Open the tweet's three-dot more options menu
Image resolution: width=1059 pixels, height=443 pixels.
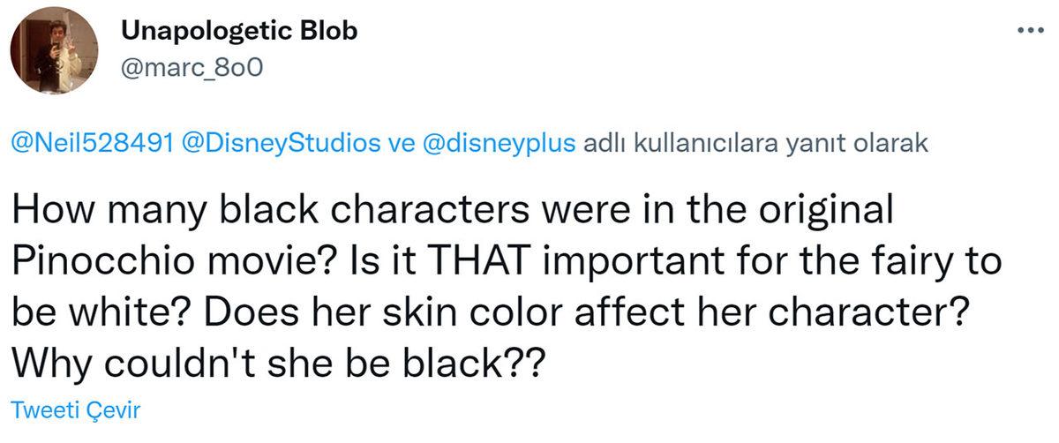1030,31
